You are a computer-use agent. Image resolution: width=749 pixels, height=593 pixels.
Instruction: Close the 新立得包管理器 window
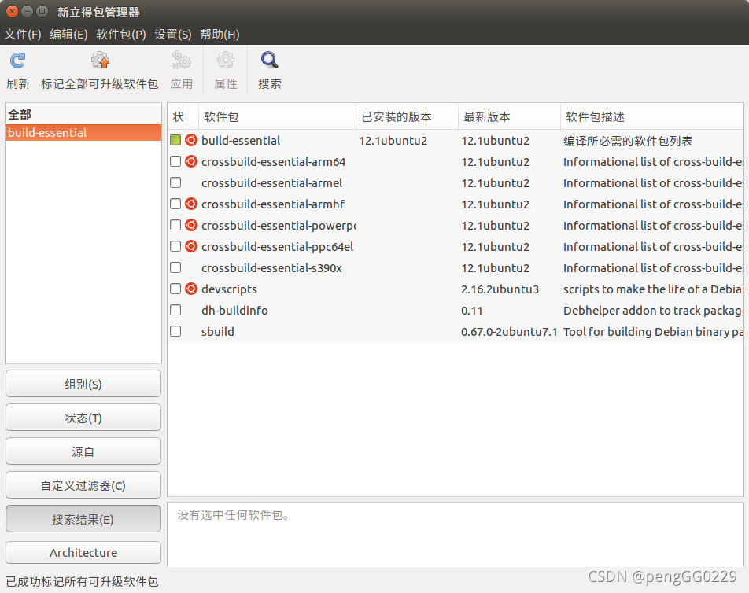click(x=13, y=11)
